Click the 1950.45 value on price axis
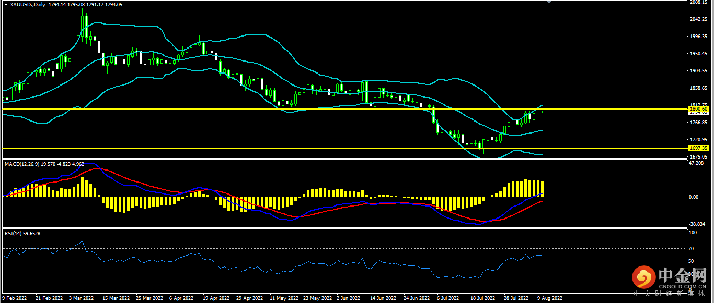The image size is (714, 303). (x=699, y=54)
